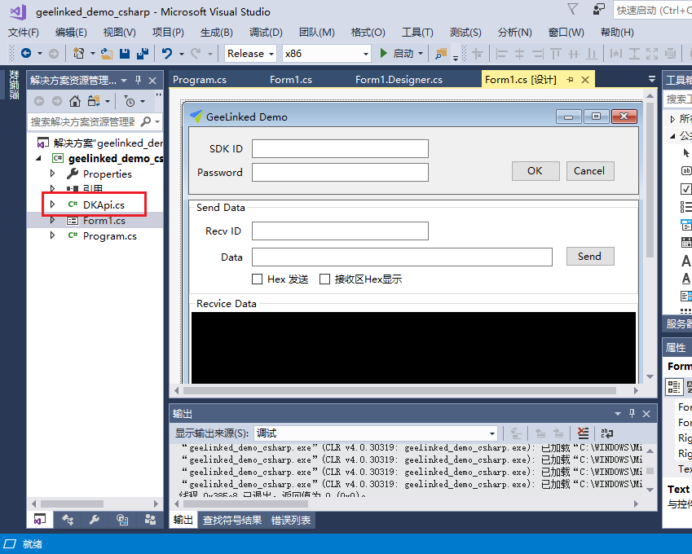Open the 调试(D) menu
This screenshot has width=692, height=554.
click(x=266, y=32)
